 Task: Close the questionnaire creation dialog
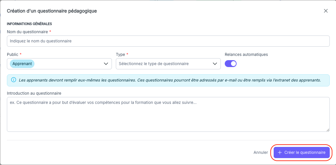pyautogui.click(x=326, y=11)
